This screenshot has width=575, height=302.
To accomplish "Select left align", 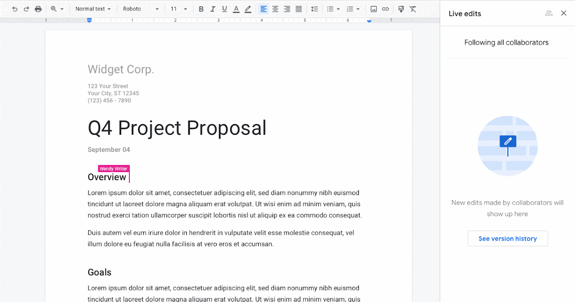I will click(x=264, y=9).
